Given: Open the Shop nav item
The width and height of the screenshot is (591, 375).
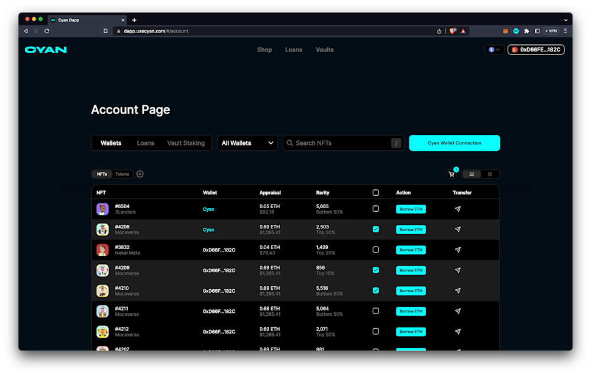Looking at the screenshot, I should click(264, 50).
